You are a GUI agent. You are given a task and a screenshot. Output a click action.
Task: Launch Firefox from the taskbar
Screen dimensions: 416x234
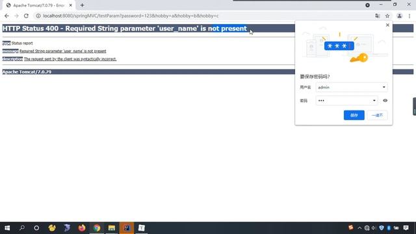coord(82,228)
